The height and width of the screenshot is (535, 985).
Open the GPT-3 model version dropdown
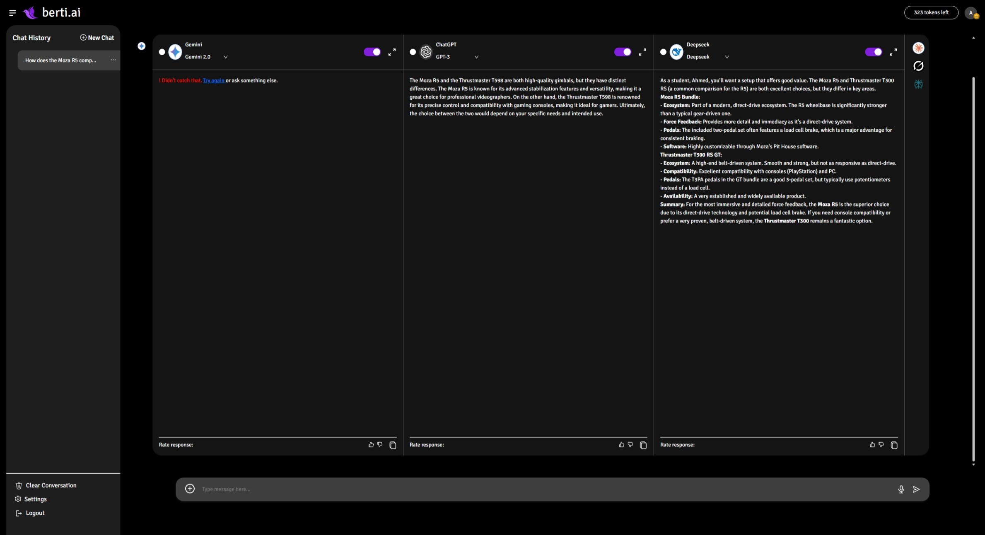(x=476, y=57)
